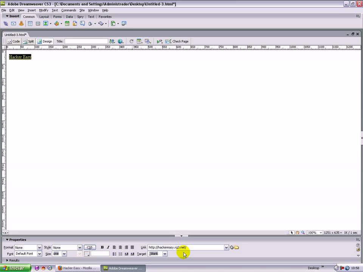The image size is (363, 272).
Task: Click the Media insert icon
Action: pos(56,23)
